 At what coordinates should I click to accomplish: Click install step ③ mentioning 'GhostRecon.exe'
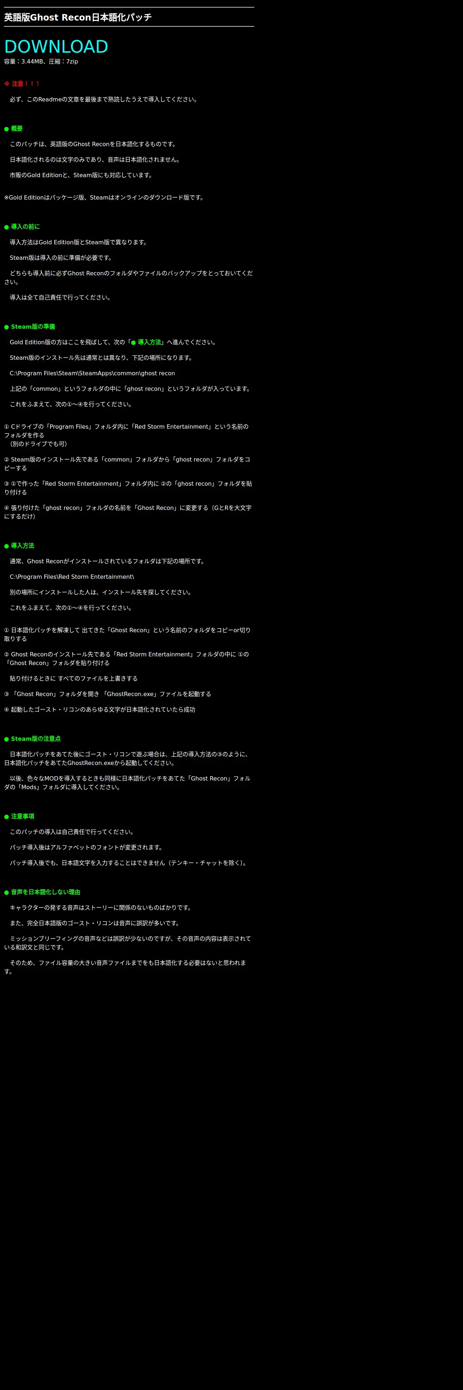click(x=108, y=694)
